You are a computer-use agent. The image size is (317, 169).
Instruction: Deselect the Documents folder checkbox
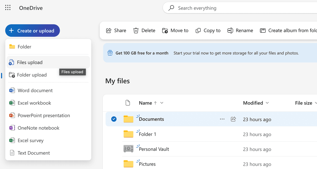click(114, 119)
